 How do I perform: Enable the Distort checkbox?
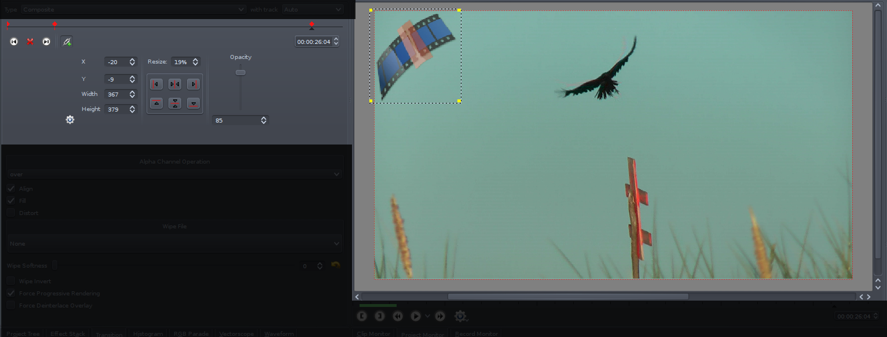point(11,213)
